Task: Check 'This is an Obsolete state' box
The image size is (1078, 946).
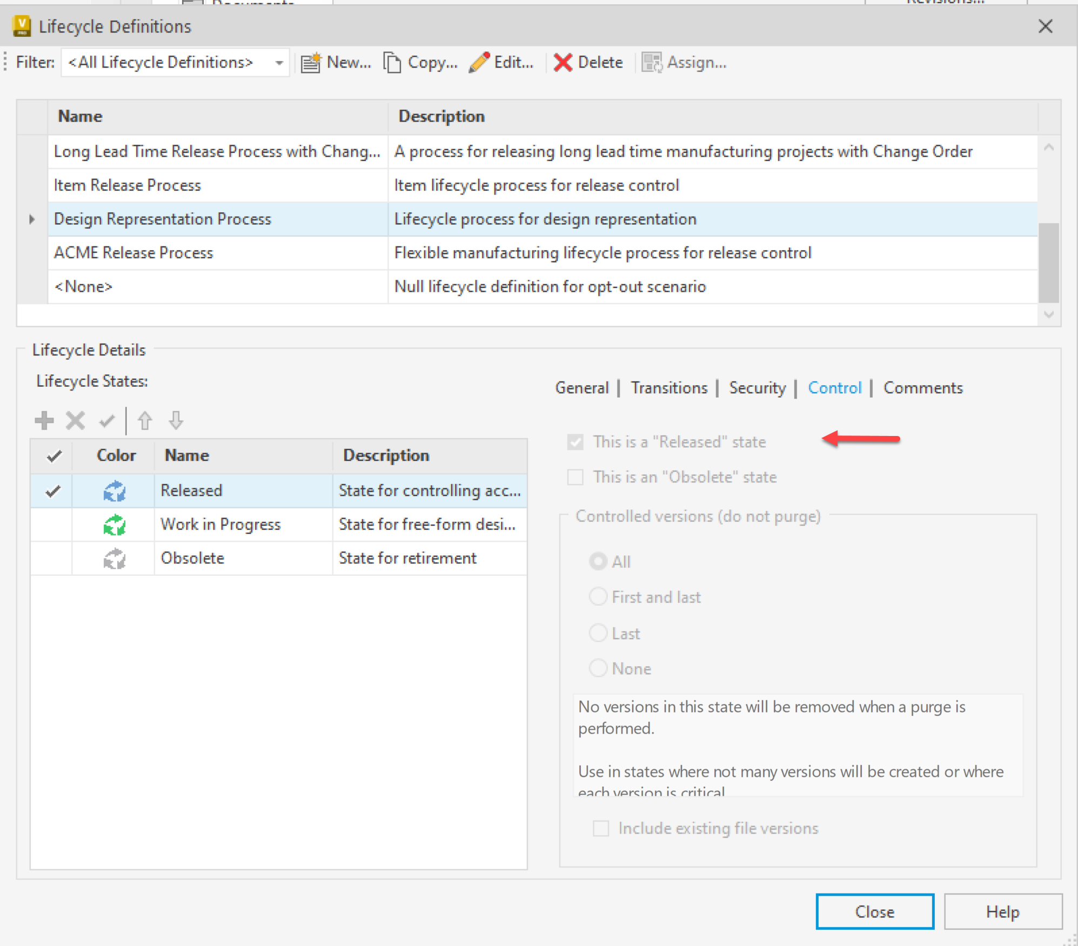Action: [575, 477]
